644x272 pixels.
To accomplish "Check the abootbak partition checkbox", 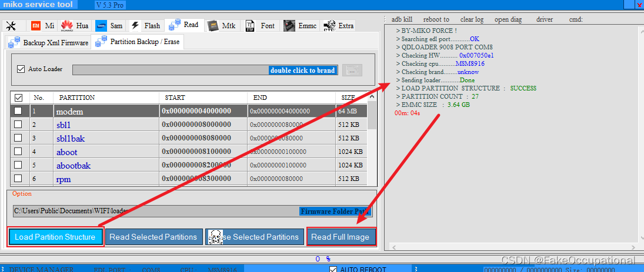I will 18,165.
